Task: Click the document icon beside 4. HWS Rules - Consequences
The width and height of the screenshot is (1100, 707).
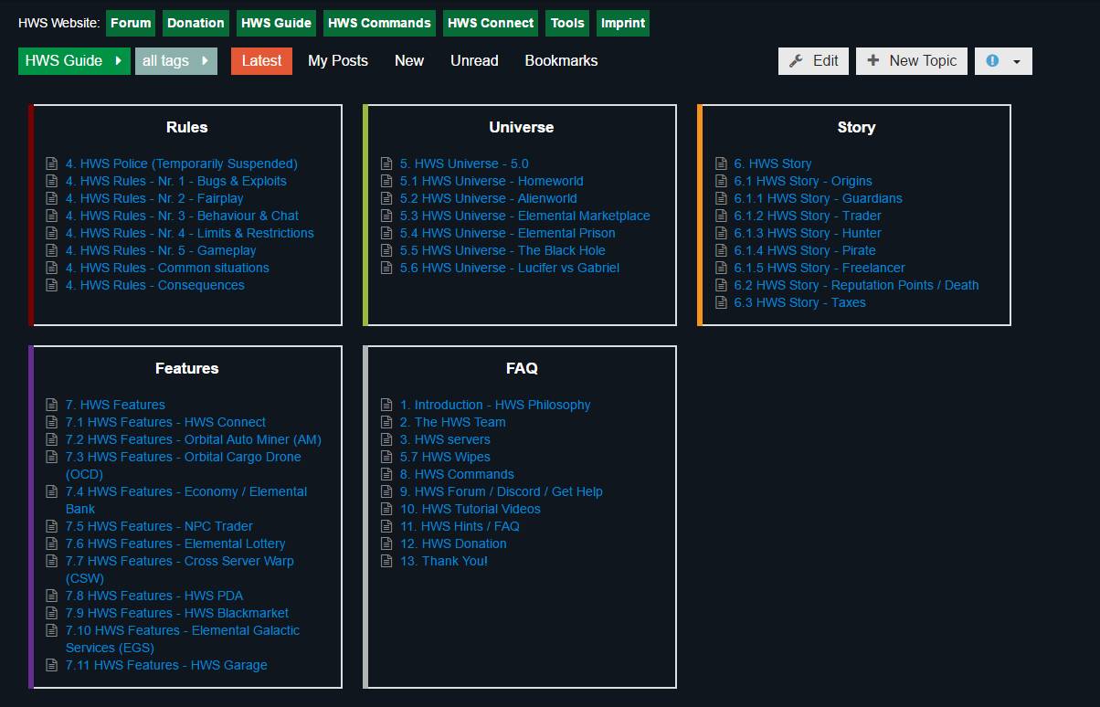Action: (52, 285)
